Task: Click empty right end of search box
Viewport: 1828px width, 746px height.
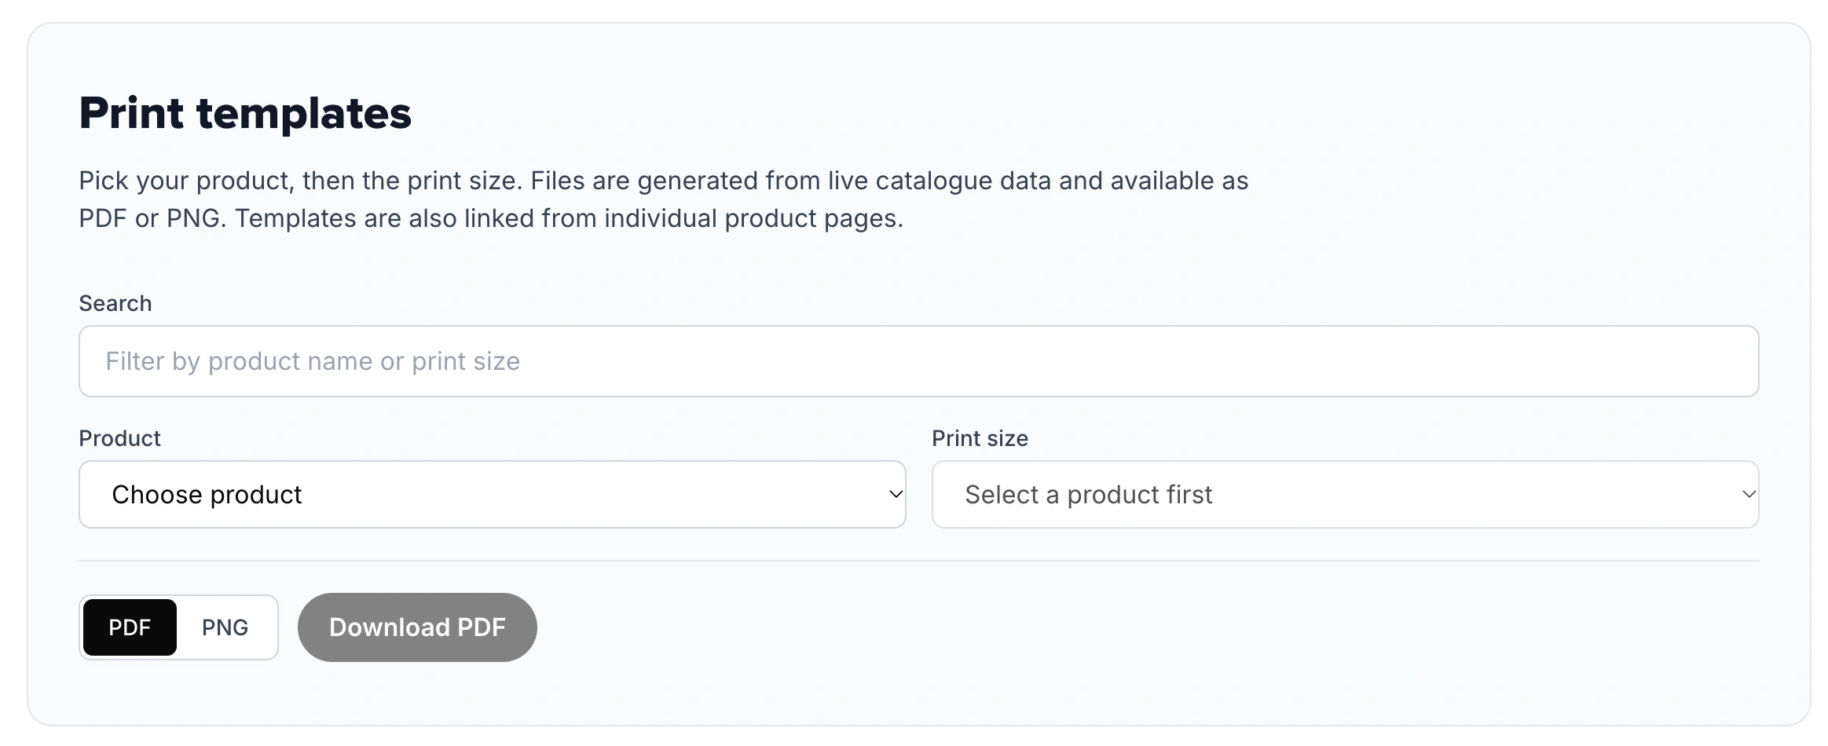Action: 1650,361
